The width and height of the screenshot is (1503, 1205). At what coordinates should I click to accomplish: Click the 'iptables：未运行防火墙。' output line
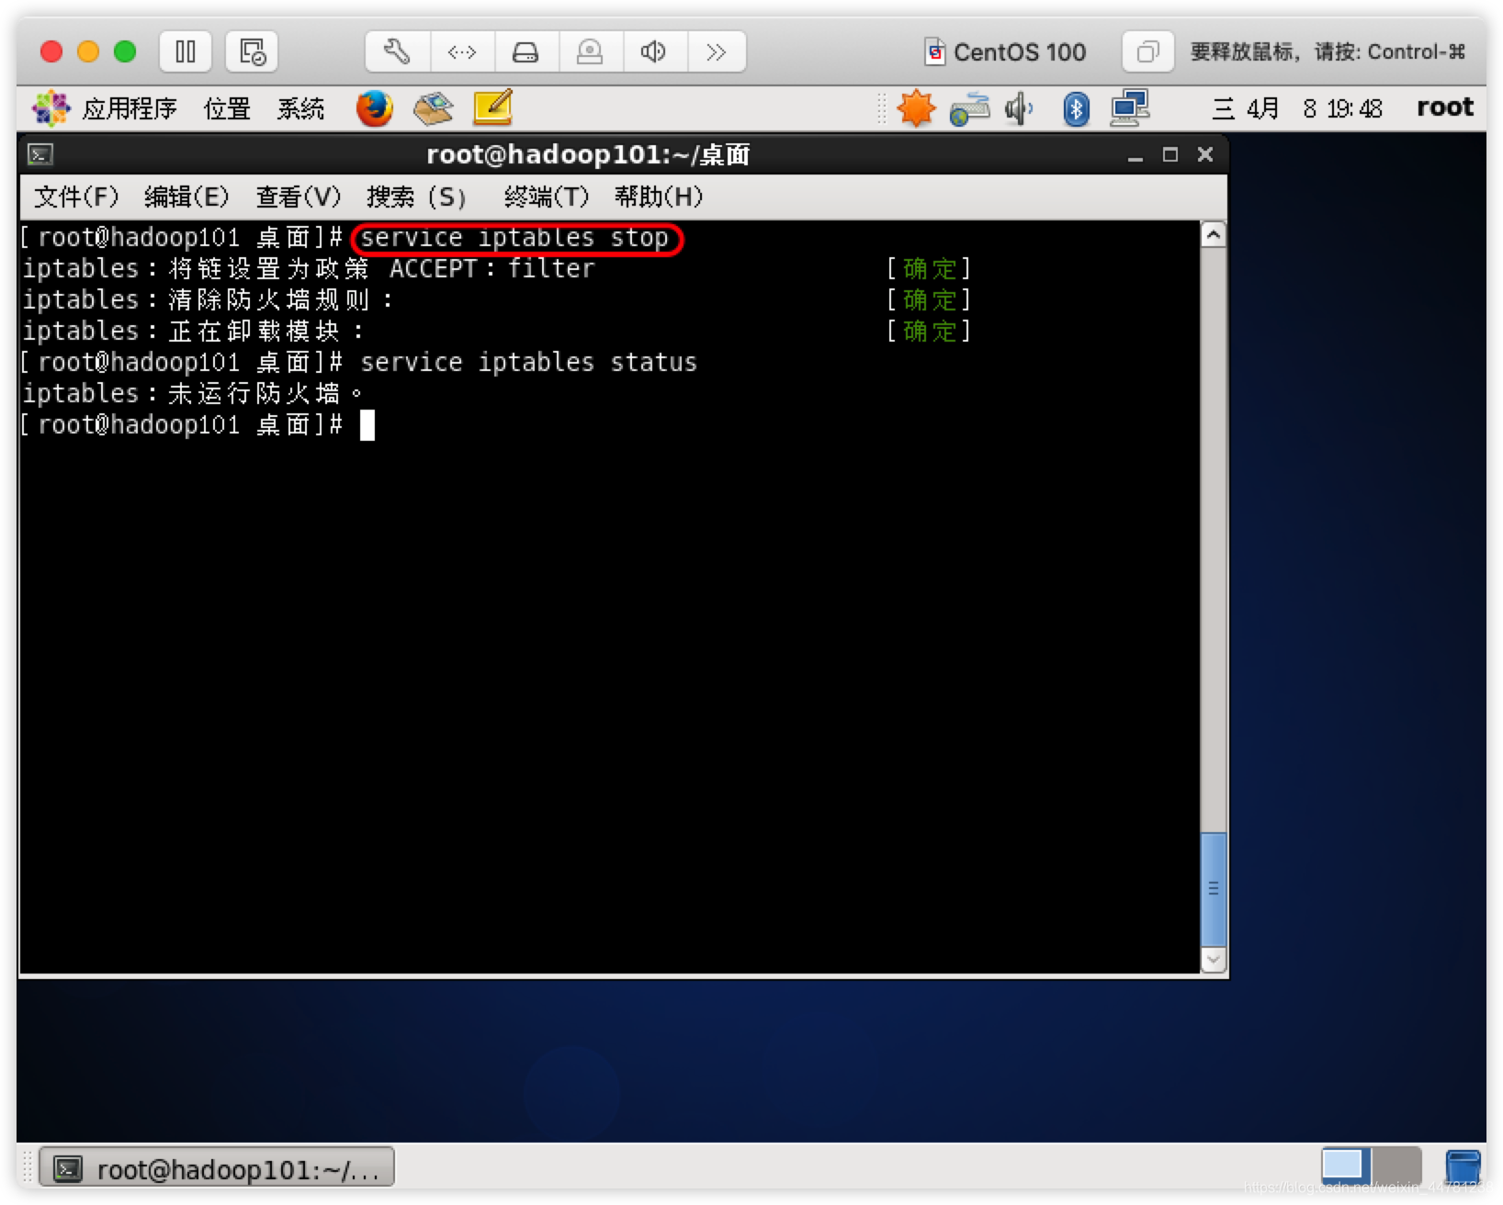pos(193,394)
